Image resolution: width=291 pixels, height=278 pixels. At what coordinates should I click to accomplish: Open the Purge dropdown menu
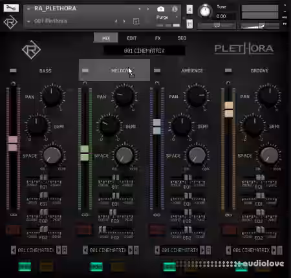click(167, 17)
